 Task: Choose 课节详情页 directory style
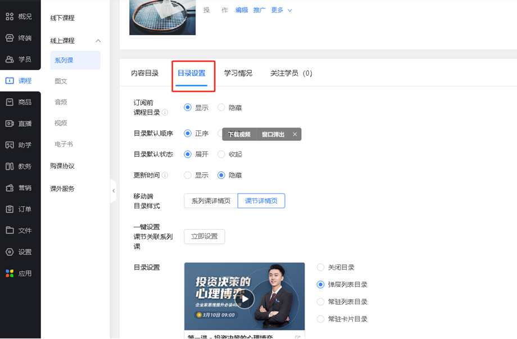click(261, 201)
